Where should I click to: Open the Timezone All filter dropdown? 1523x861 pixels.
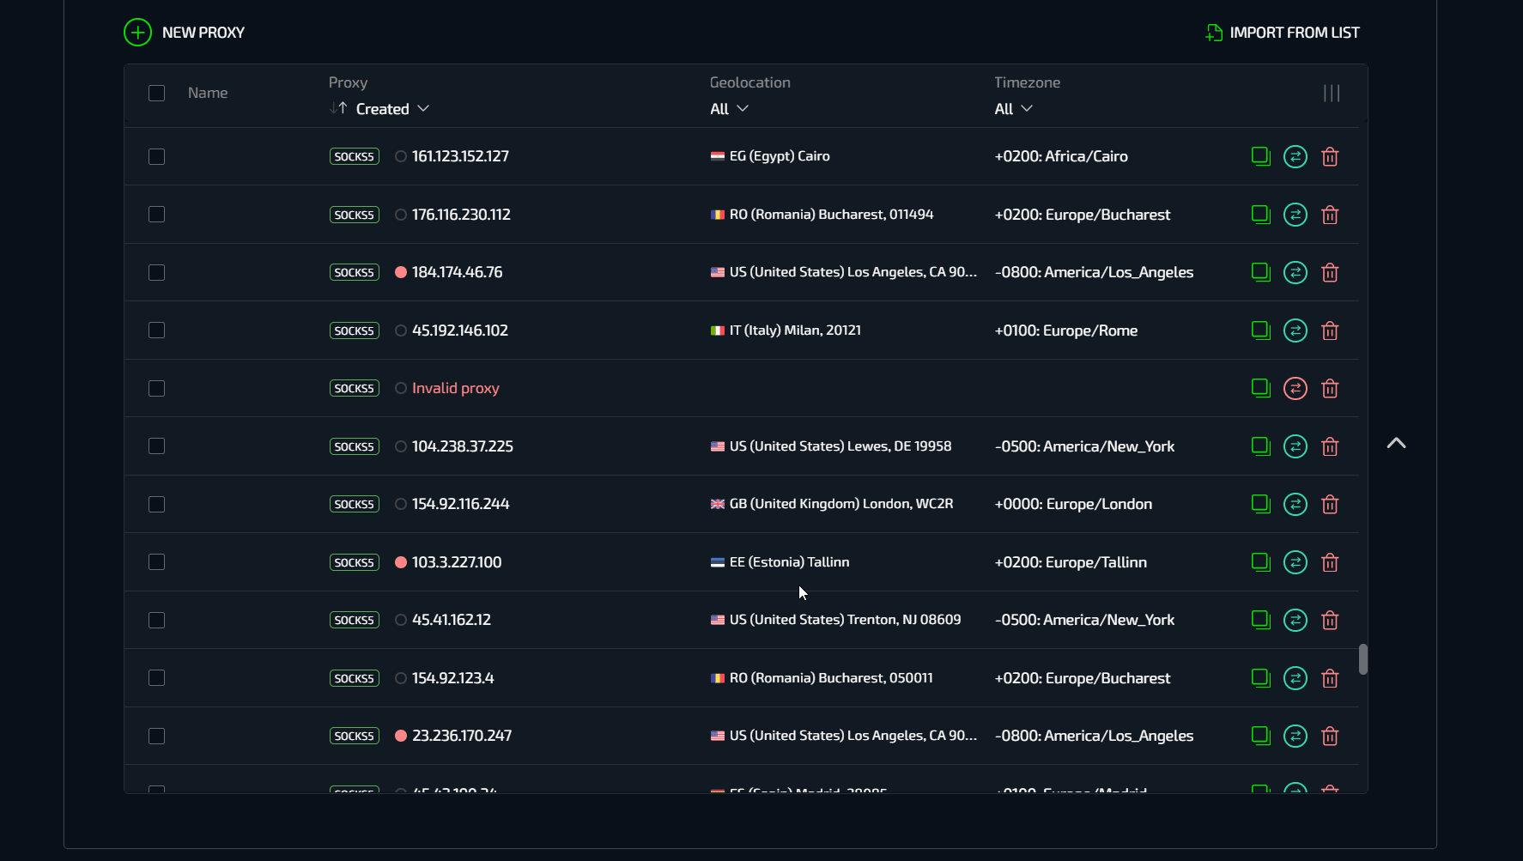pyautogui.click(x=1013, y=109)
